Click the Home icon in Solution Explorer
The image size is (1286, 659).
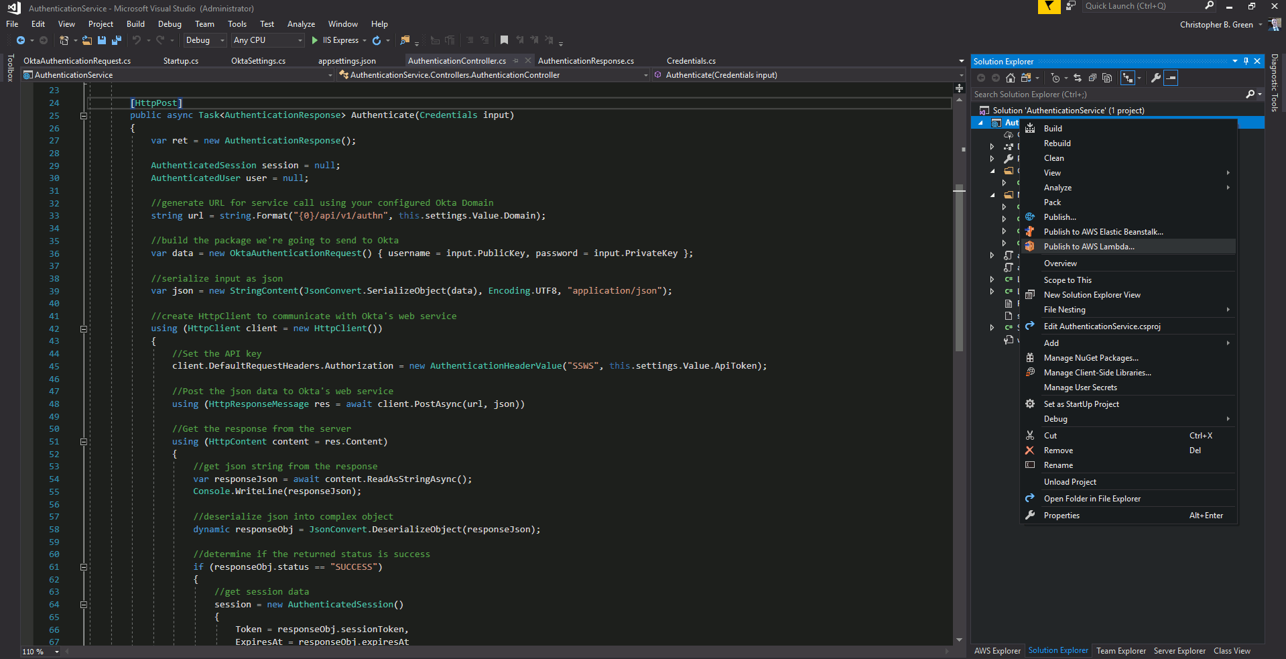point(1011,78)
